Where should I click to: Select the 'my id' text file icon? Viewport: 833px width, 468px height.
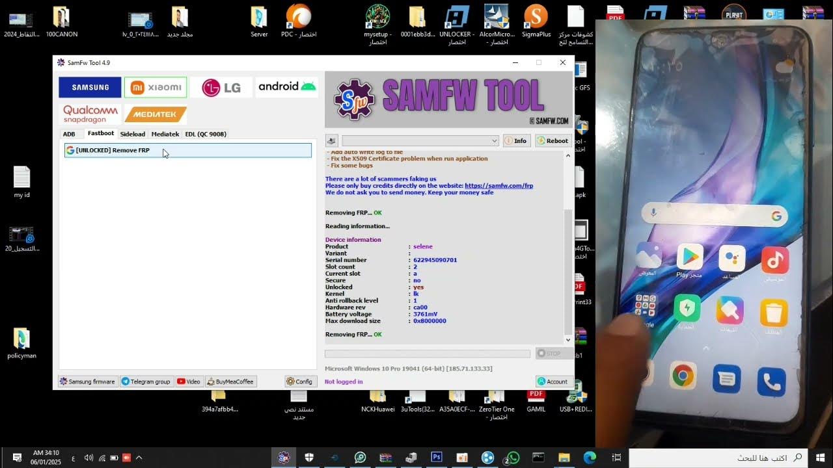click(x=22, y=183)
